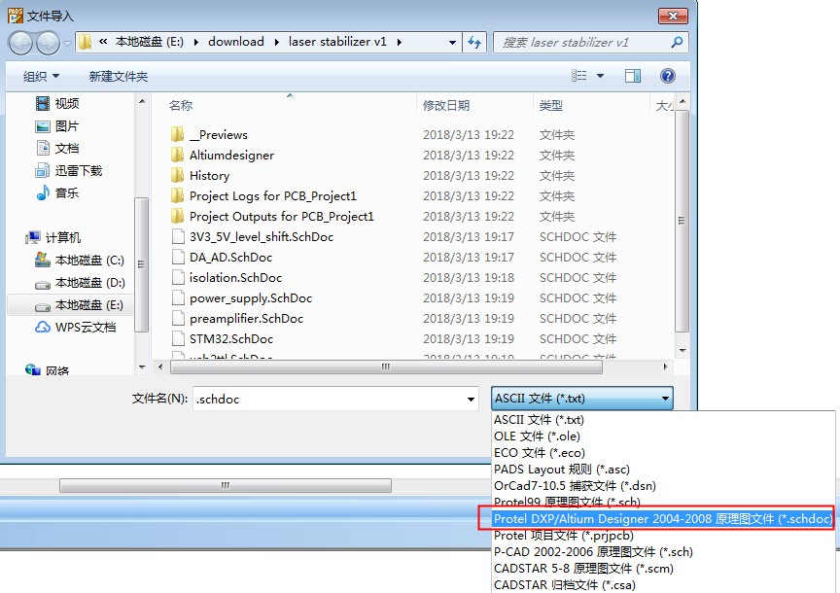
Task: Choose ASCII 文件 (*.txt) in list
Action: 663,419
